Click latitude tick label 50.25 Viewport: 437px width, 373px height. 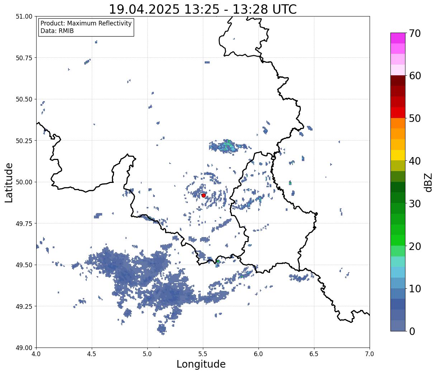tap(24, 141)
